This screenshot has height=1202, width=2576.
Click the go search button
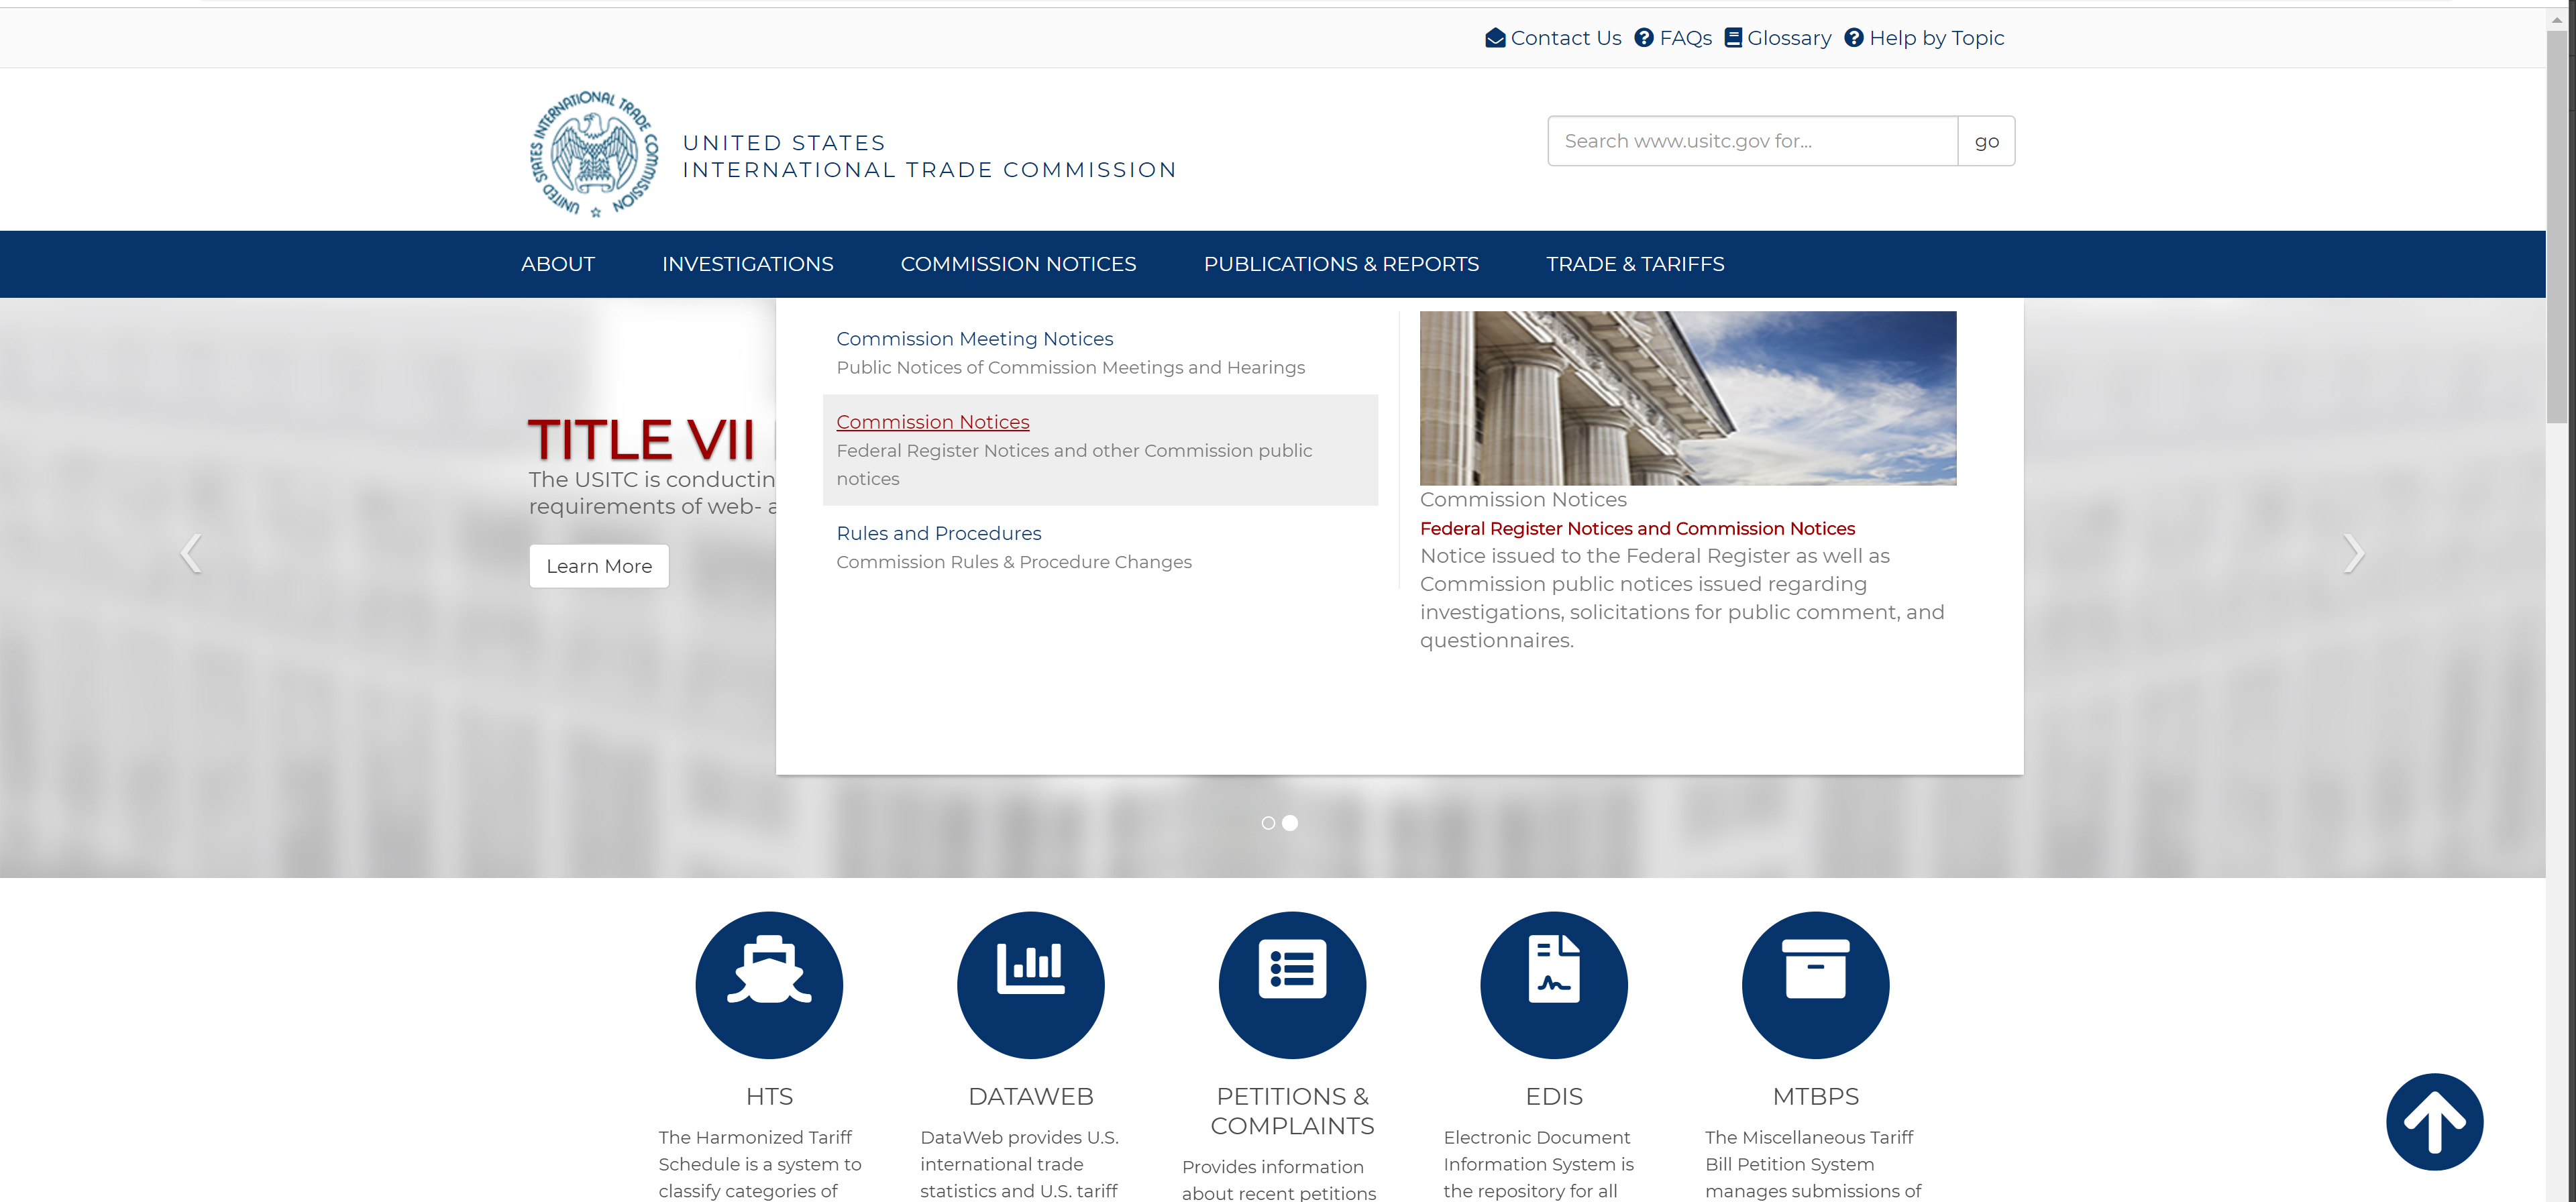1986,141
